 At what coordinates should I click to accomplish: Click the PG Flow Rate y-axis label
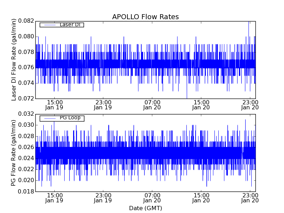pyautogui.click(x=14, y=153)
